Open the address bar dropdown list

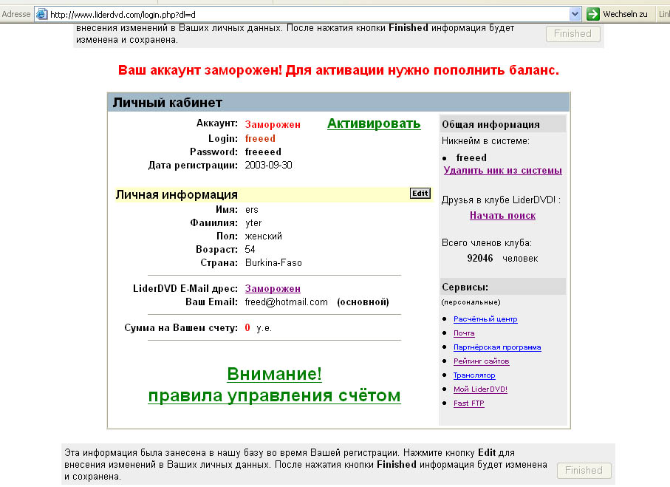click(575, 14)
